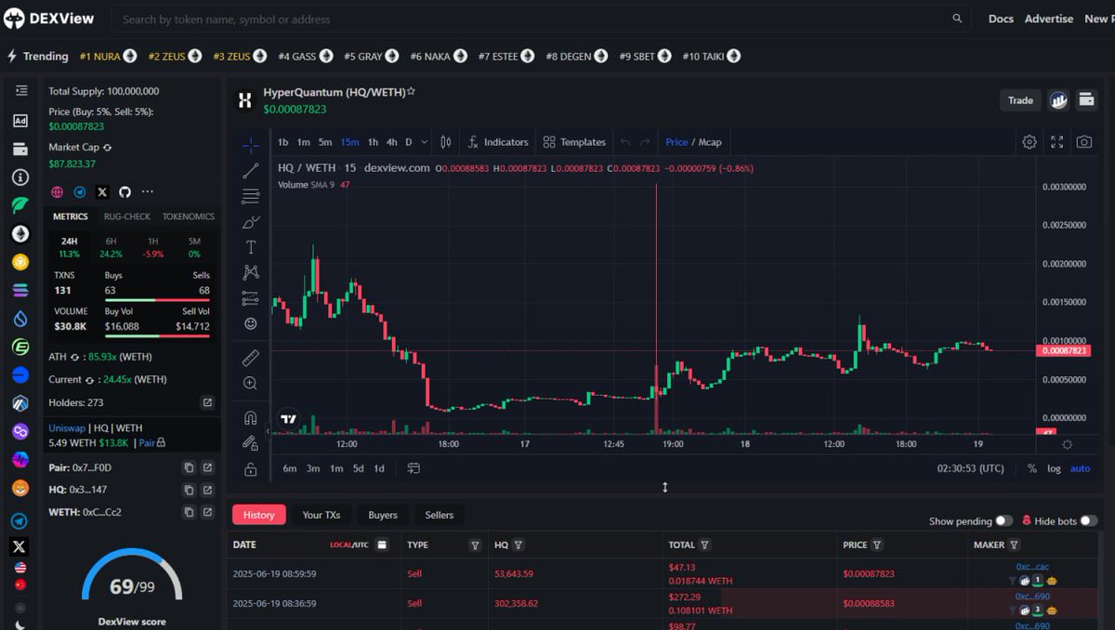Open the candlestick chart type selector
The height and width of the screenshot is (630, 1115).
coord(446,142)
